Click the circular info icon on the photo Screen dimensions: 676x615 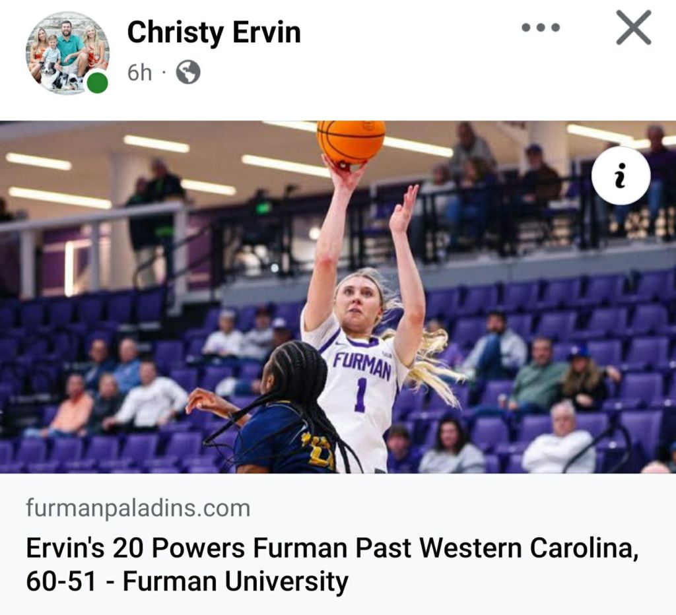pyautogui.click(x=621, y=176)
